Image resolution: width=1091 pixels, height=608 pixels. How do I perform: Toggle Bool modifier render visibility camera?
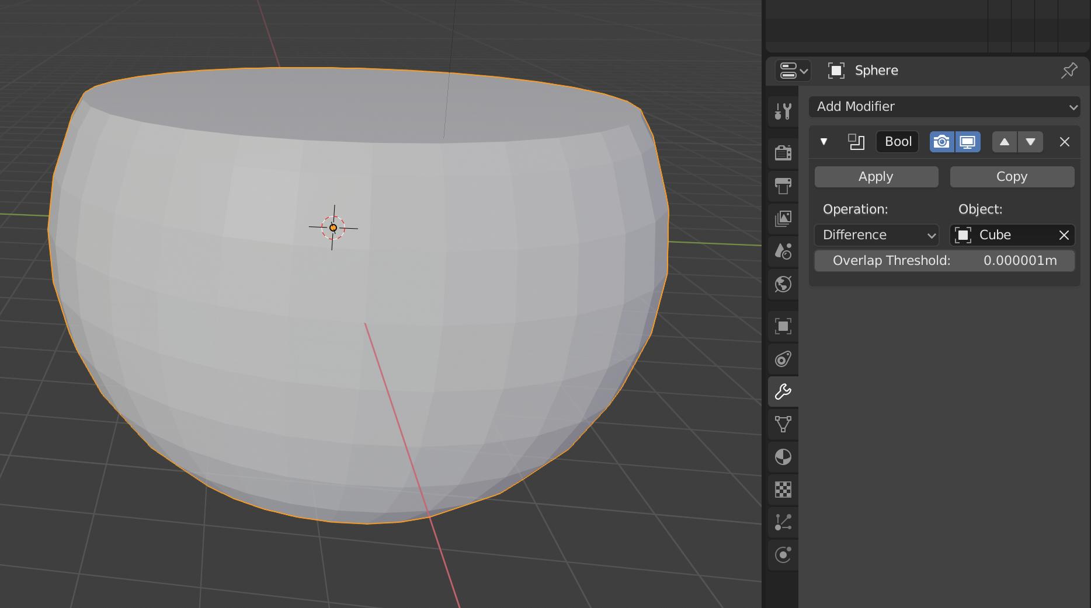tap(941, 142)
